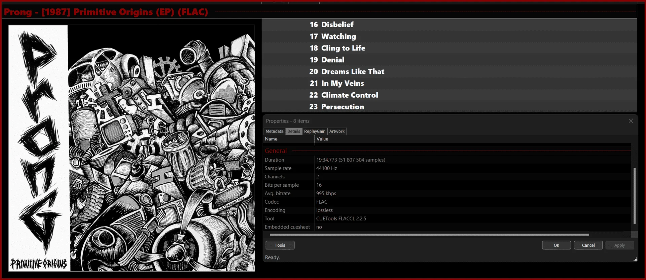Image resolution: width=646 pixels, height=280 pixels.
Task: Select track 17 Watching
Action: click(450, 36)
